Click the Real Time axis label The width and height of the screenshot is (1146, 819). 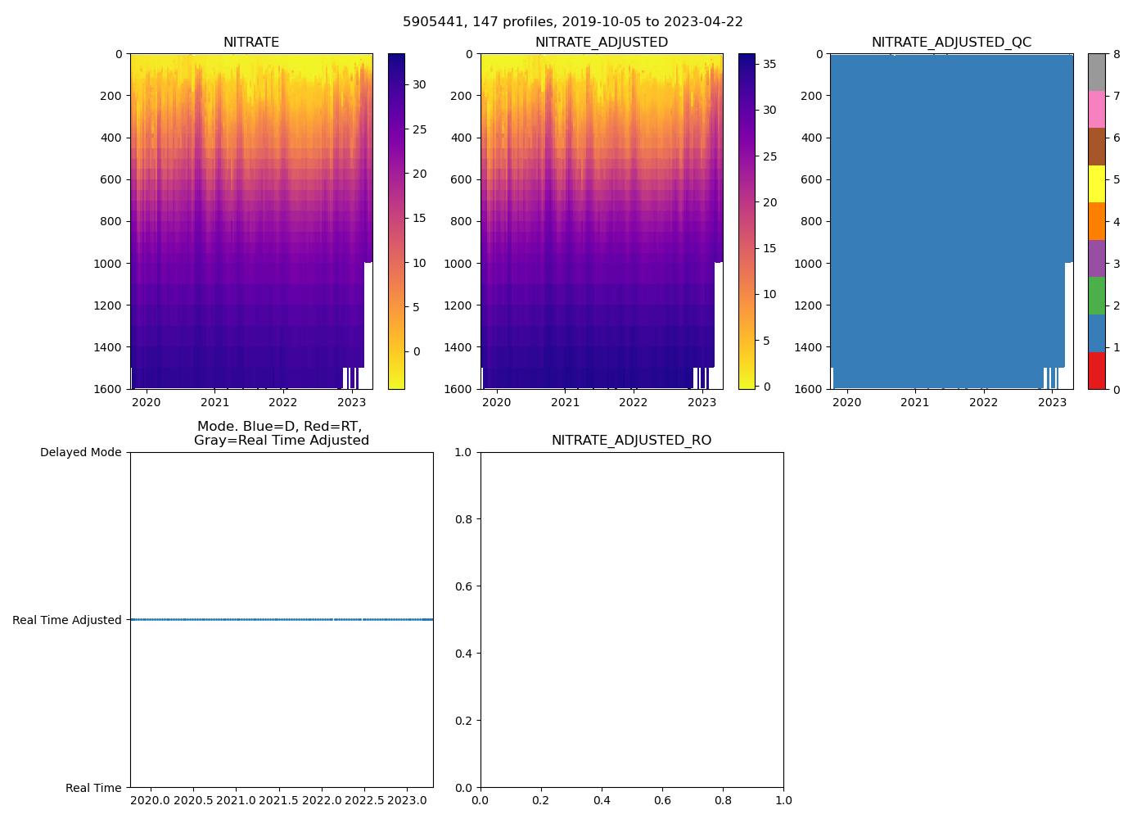(93, 788)
